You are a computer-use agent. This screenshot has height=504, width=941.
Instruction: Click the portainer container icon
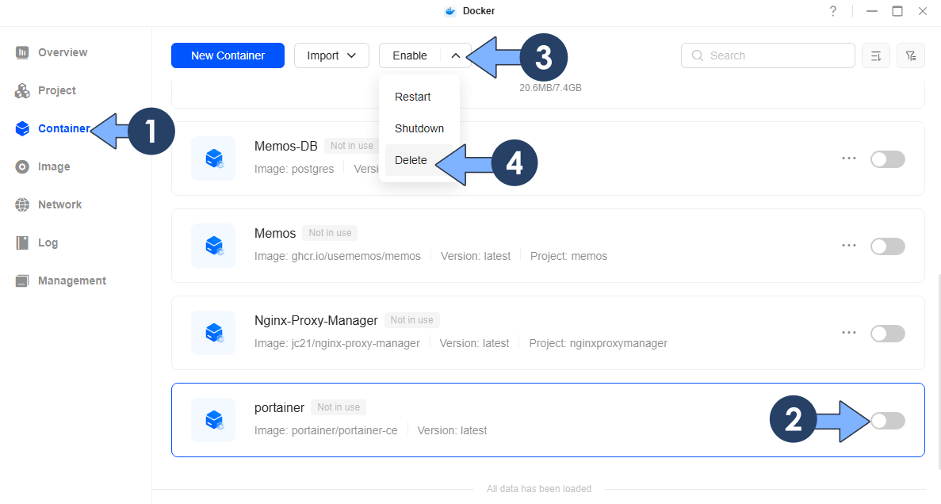(213, 420)
